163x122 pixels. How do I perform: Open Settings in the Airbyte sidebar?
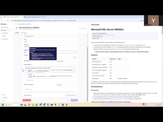coord(4,39)
